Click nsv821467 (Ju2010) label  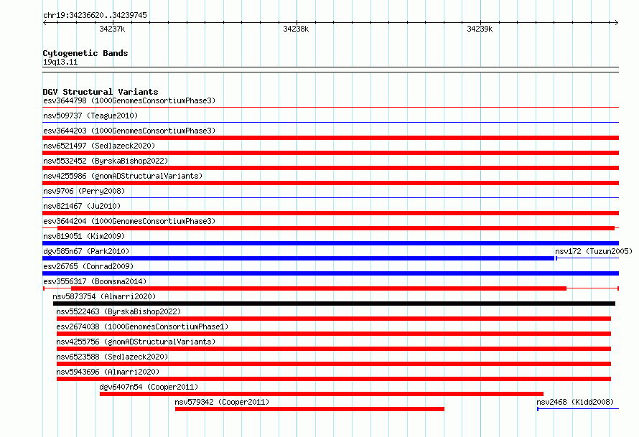point(82,206)
